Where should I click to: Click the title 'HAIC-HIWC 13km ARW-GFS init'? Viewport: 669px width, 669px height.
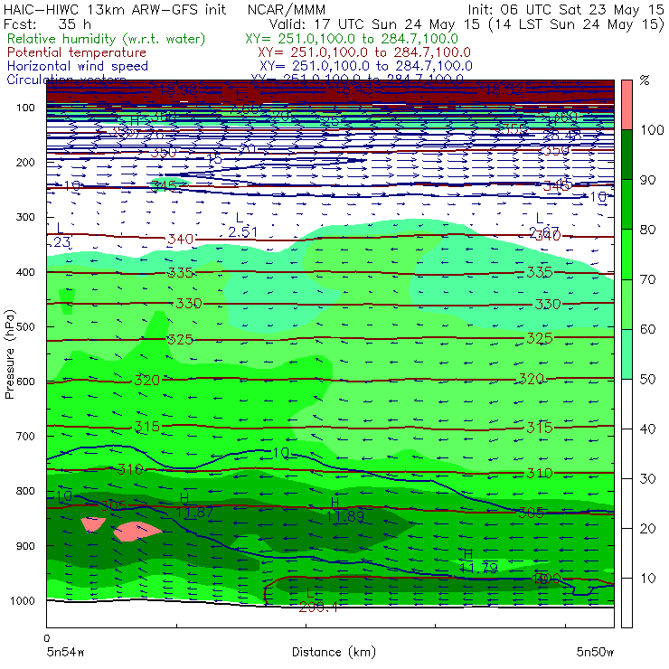tap(115, 9)
